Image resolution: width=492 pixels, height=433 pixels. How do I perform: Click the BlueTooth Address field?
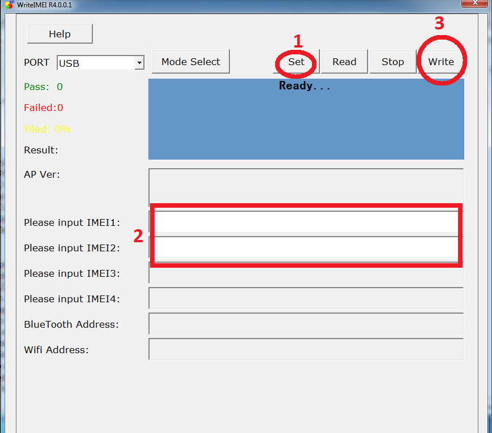pos(306,324)
